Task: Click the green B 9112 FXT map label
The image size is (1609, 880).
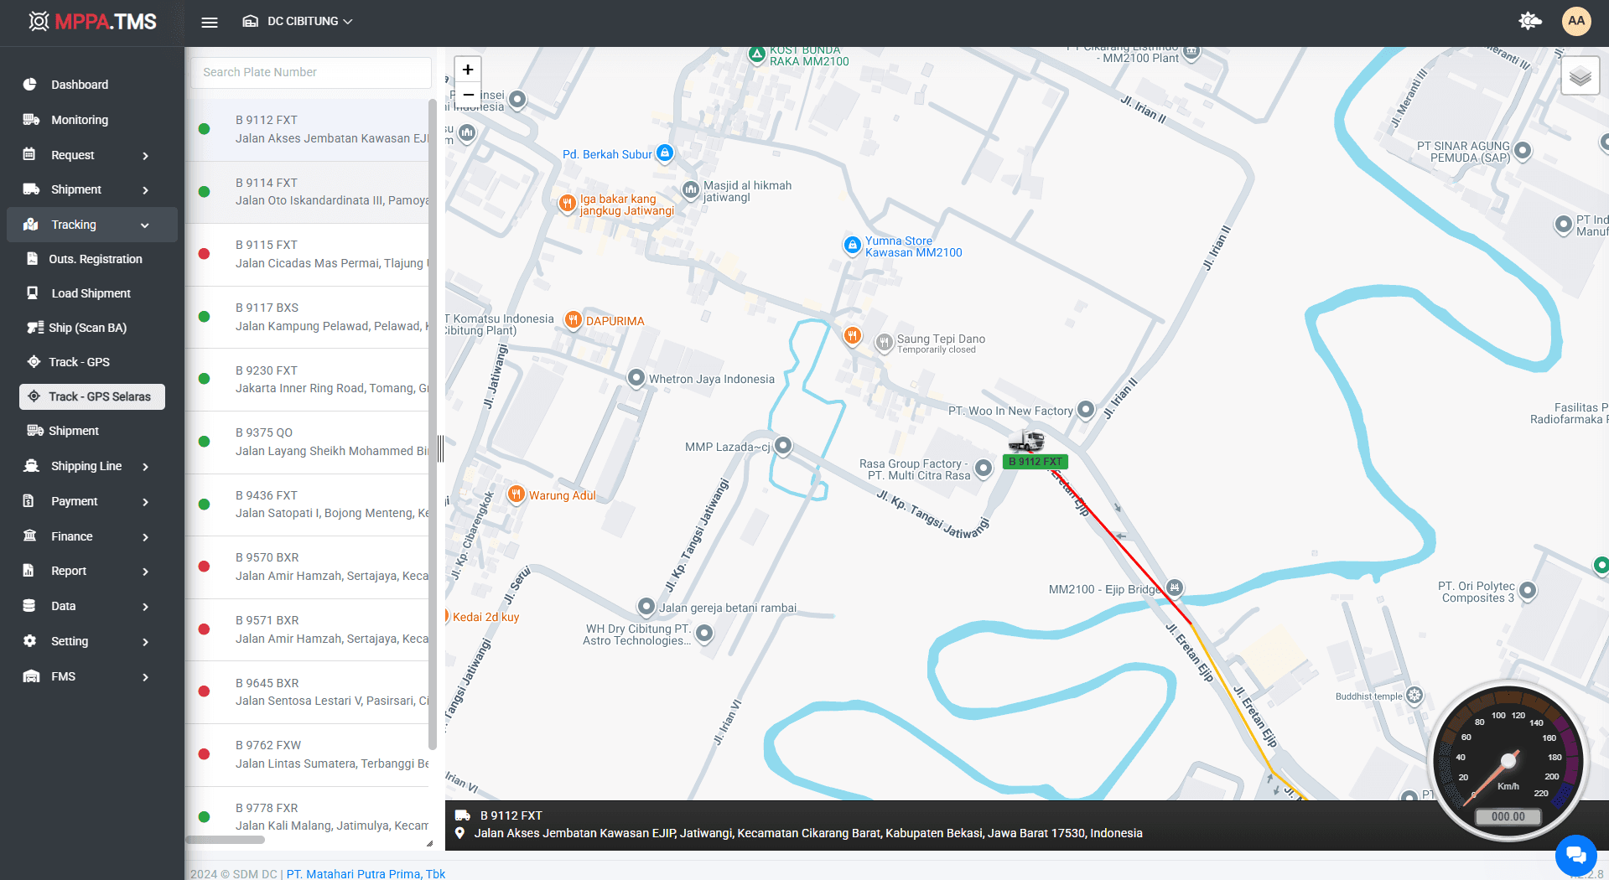Action: [1035, 462]
